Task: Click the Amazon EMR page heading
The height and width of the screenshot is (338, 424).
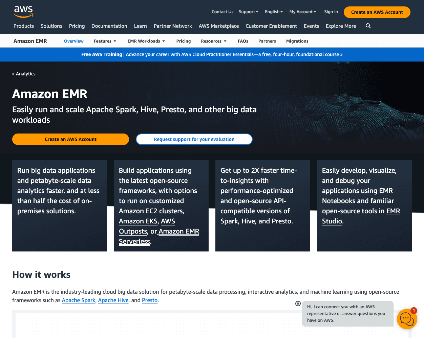Action: [50, 94]
